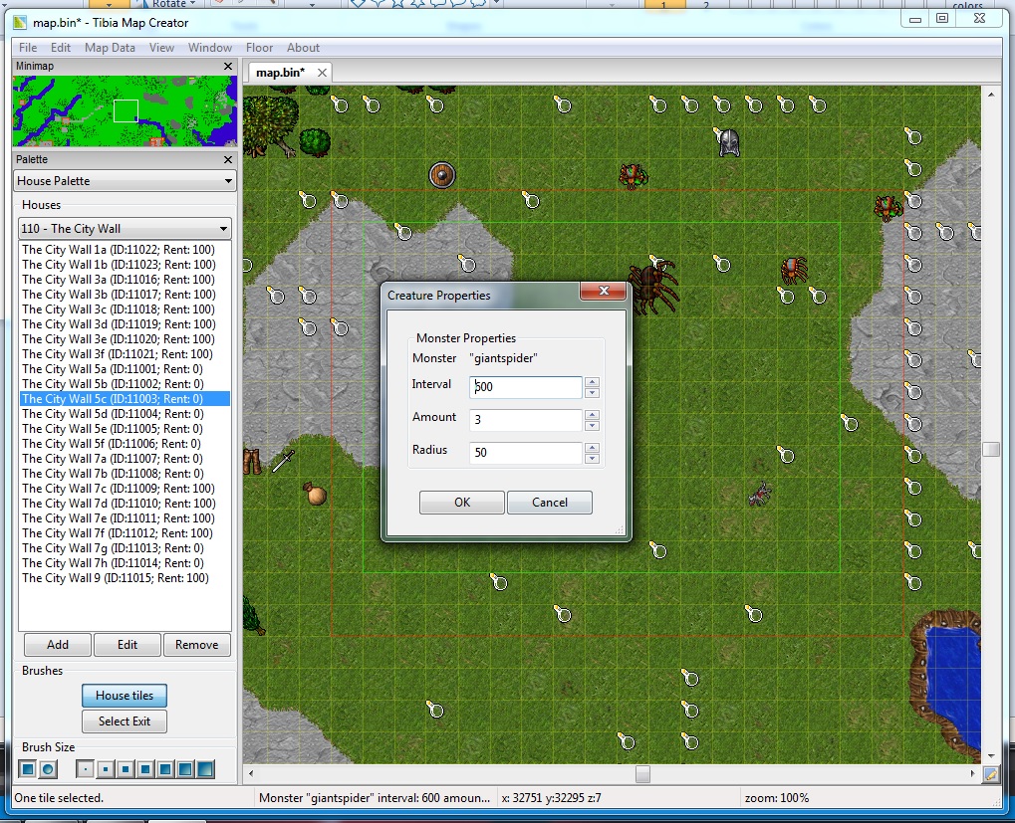
Task: Click the Add house button
Action: [x=58, y=645]
